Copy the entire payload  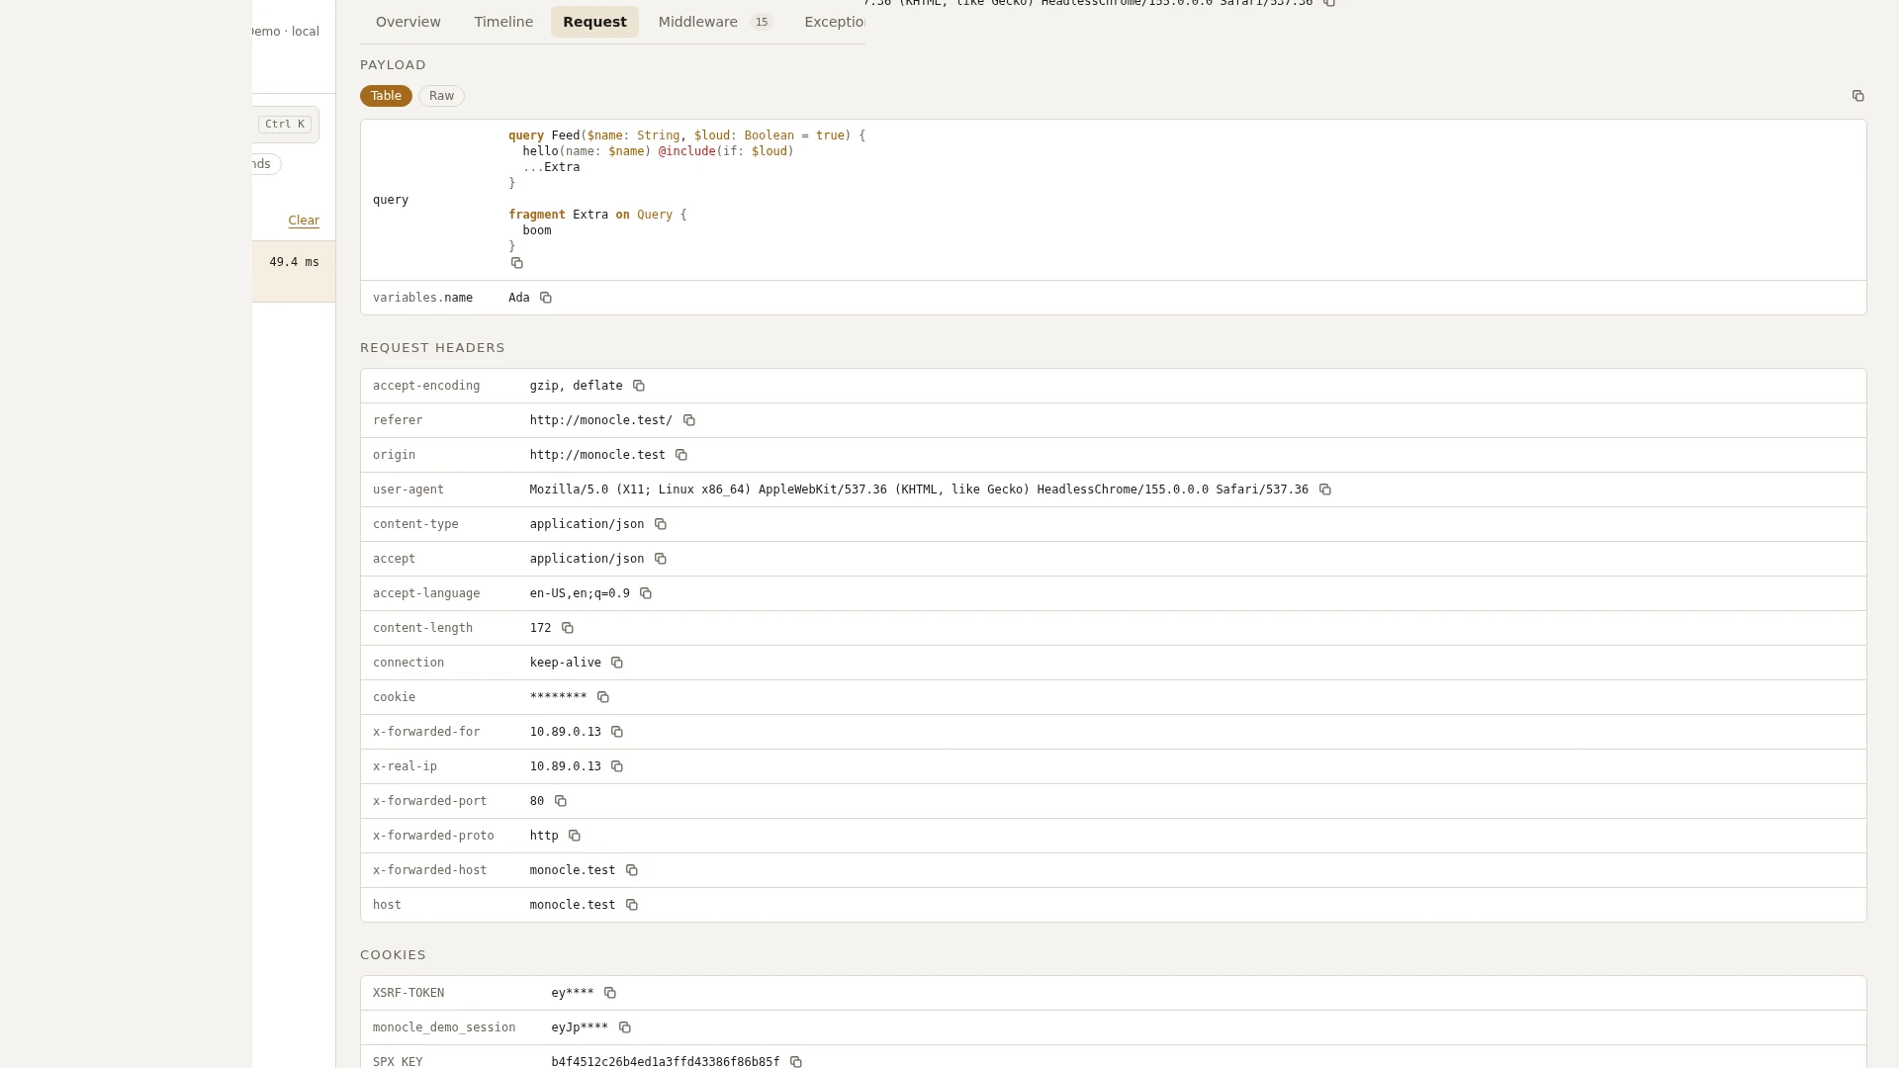coord(1857,96)
